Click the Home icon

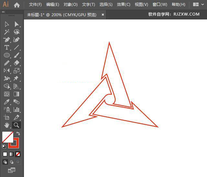click(x=17, y=5)
